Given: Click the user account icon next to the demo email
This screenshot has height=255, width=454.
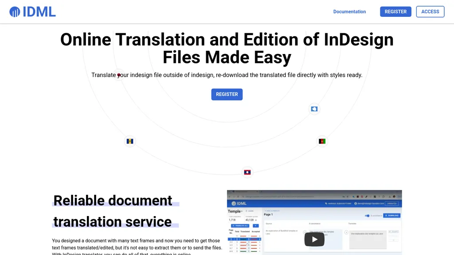Looking at the screenshot, I should [355, 204].
